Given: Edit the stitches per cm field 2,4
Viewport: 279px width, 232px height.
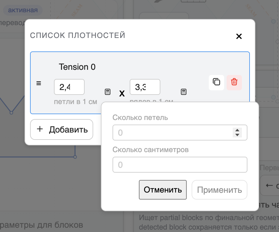Looking at the screenshot, I should click(x=69, y=87).
